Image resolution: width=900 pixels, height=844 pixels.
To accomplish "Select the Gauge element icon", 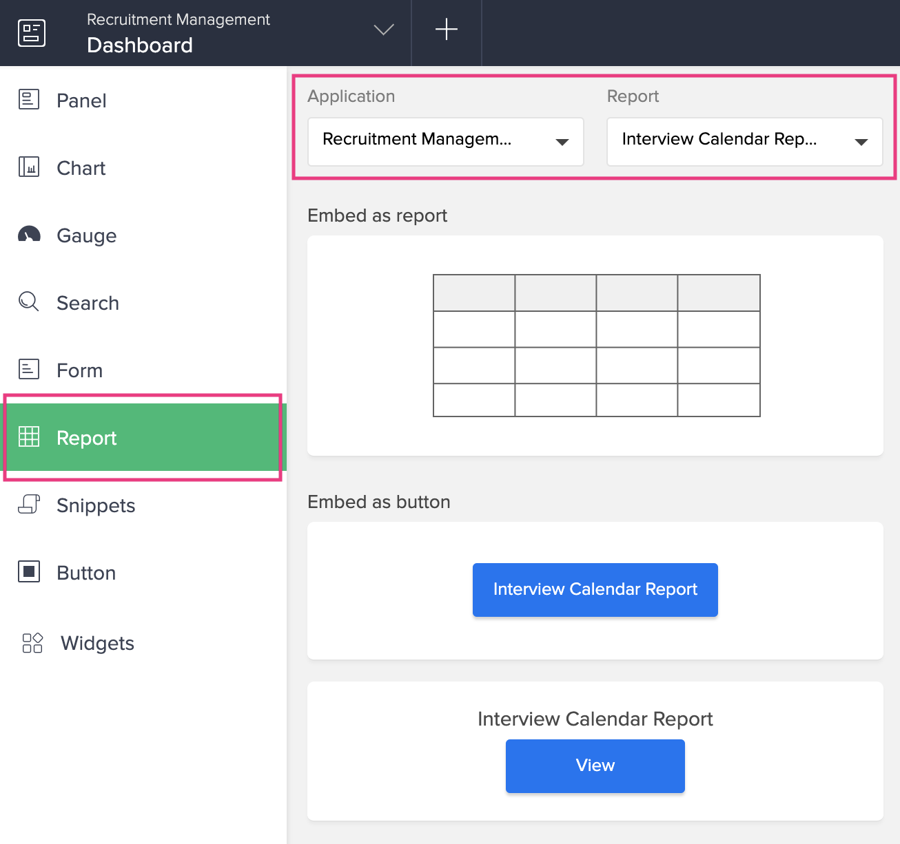I will (29, 235).
